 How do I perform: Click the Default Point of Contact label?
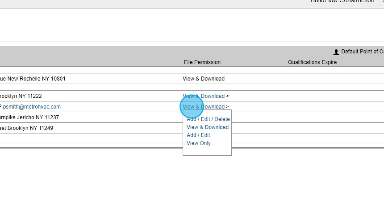[362, 52]
